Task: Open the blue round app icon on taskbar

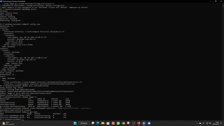Action: (x=149, y=123)
